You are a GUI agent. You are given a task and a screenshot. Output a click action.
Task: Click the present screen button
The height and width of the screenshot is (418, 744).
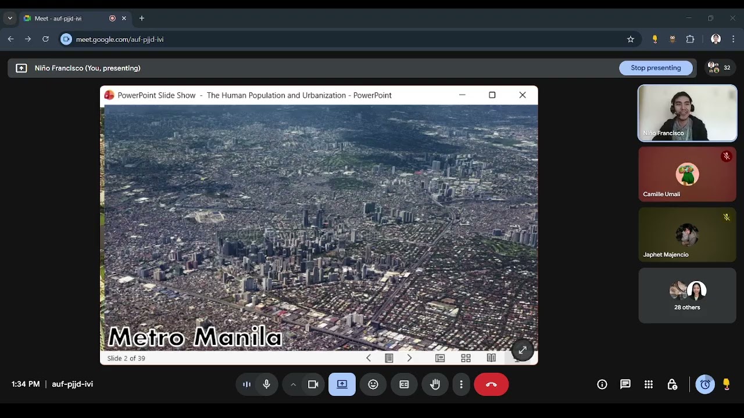click(x=342, y=384)
